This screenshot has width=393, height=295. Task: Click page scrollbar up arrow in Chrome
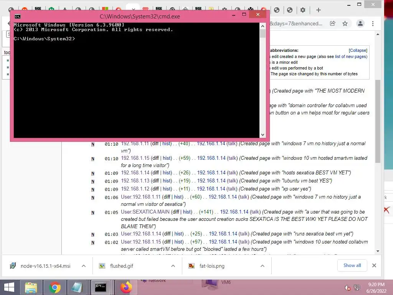coord(378,34)
